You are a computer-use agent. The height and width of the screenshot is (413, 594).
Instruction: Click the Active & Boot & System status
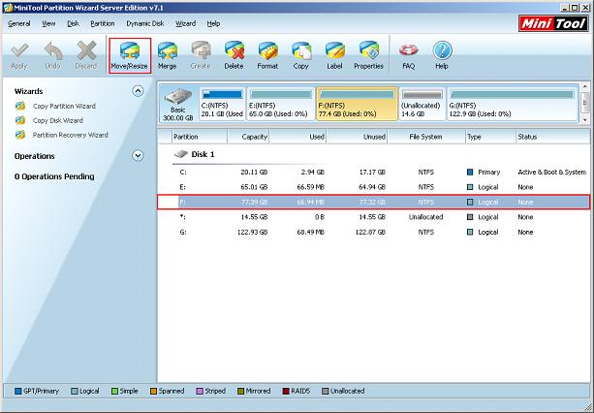[x=552, y=172]
